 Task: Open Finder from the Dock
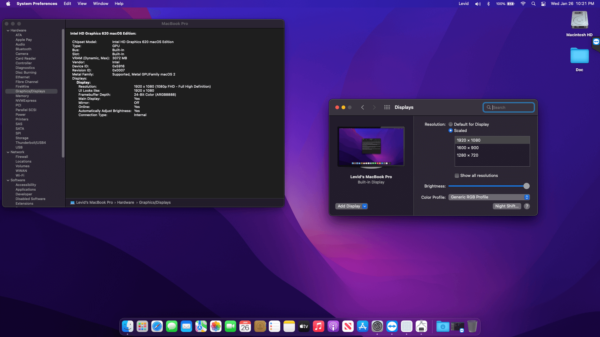127,326
